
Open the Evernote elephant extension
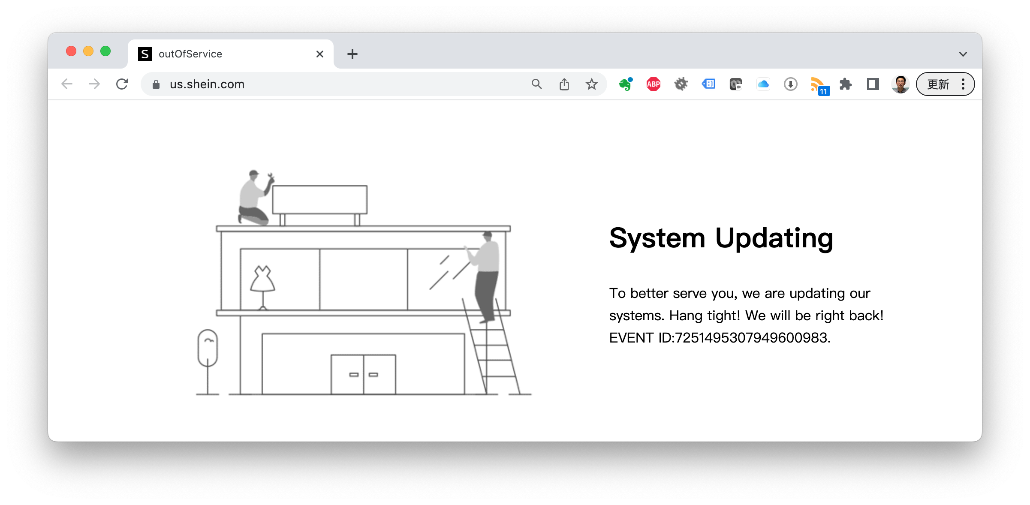(626, 84)
